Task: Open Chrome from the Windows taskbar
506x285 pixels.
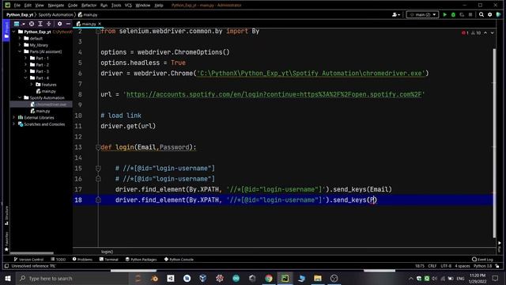Action: pos(269,278)
